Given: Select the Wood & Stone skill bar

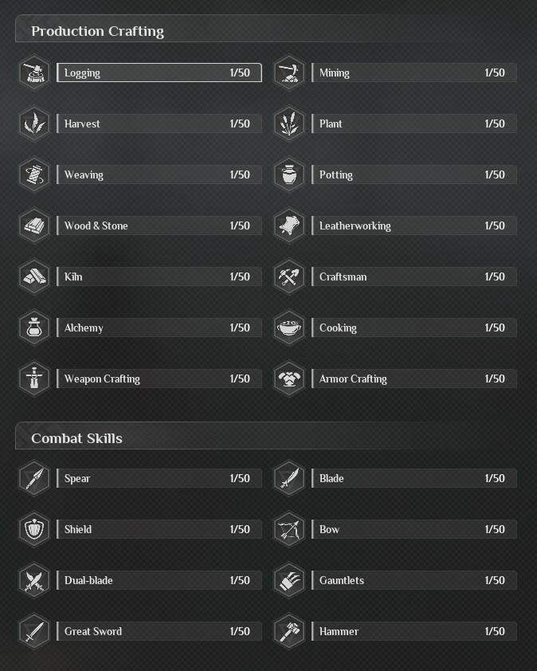Looking at the screenshot, I should click(159, 226).
